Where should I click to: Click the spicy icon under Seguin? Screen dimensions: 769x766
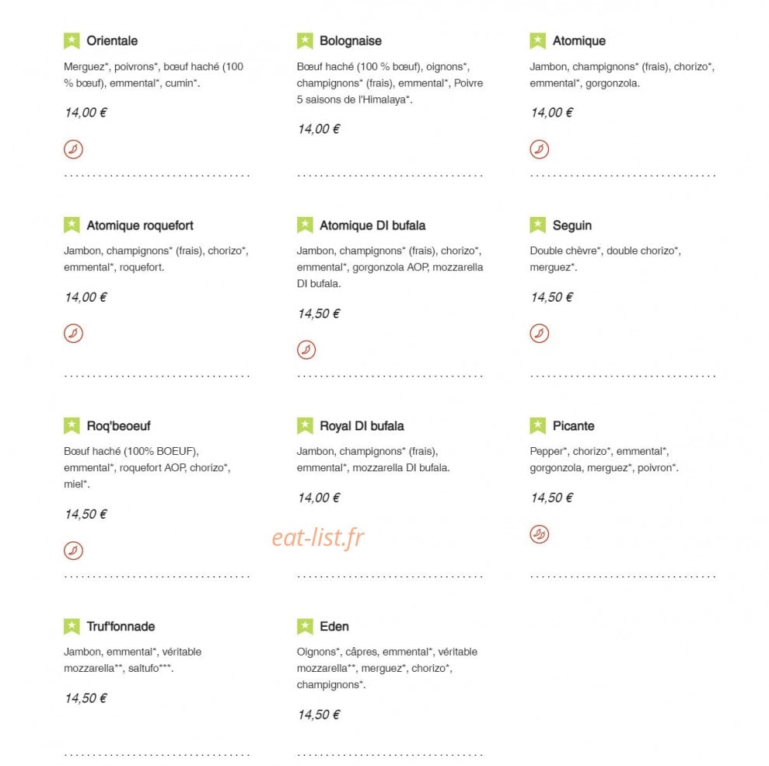coord(539,334)
